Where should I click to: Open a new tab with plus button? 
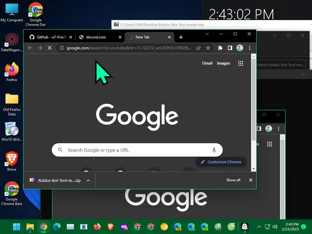click(181, 37)
